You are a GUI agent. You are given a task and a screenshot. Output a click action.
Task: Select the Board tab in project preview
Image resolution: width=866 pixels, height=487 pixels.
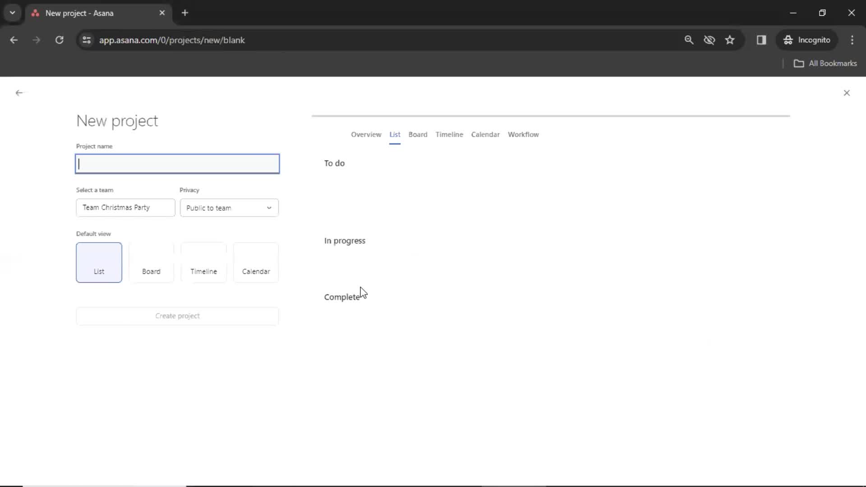[x=418, y=134]
